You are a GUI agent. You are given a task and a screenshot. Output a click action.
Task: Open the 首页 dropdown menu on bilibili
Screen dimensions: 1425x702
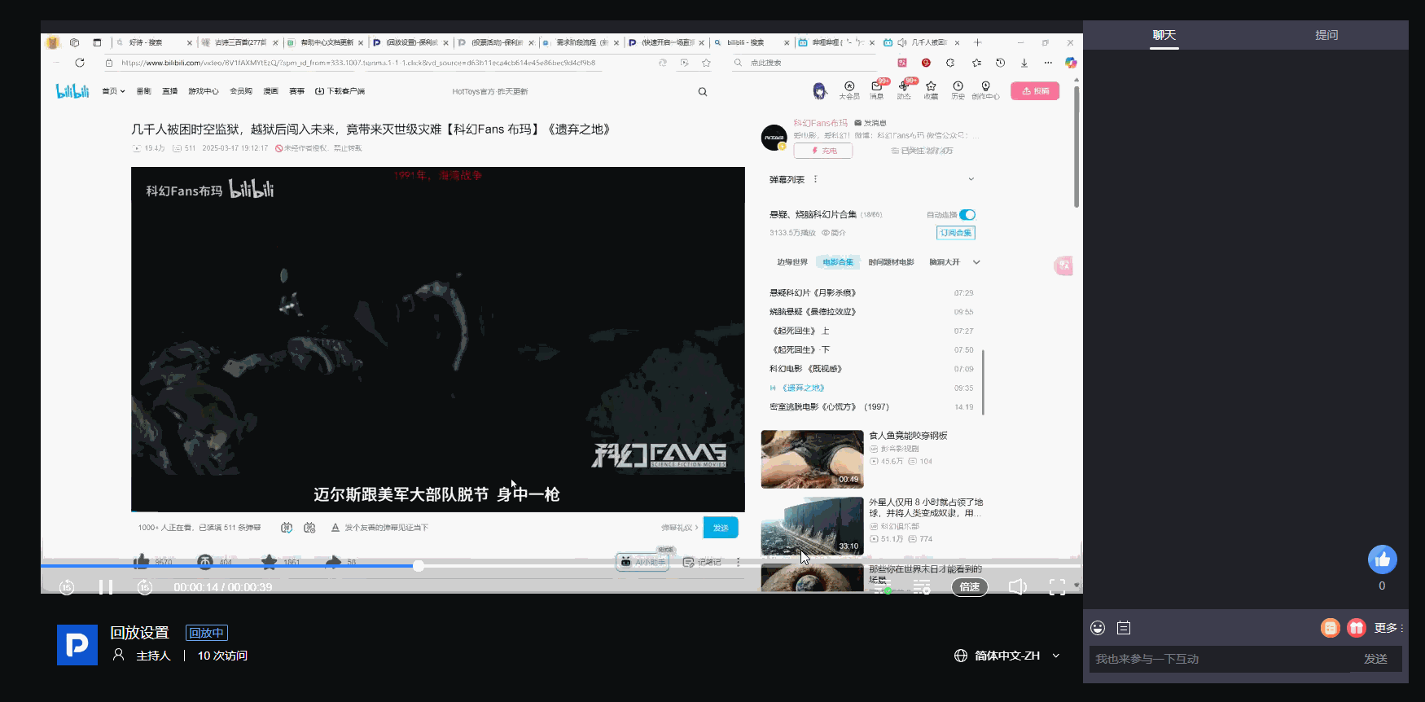click(113, 91)
